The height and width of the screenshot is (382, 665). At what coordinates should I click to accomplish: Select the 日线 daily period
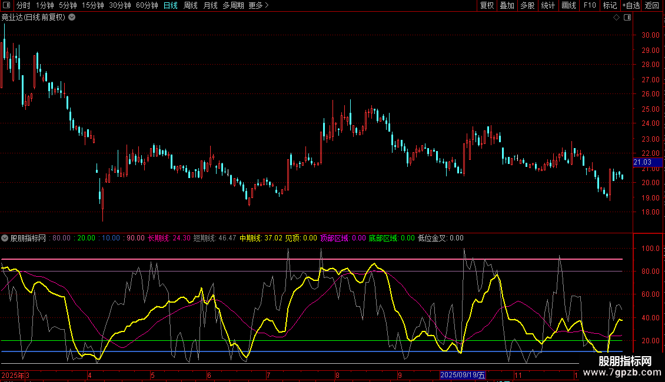171,5
